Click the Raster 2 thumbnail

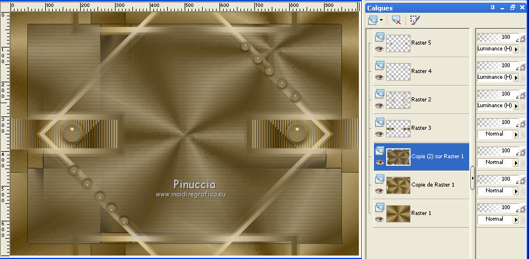(398, 100)
